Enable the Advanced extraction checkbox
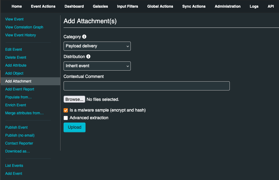The width and height of the screenshot is (279, 180). pos(66,118)
